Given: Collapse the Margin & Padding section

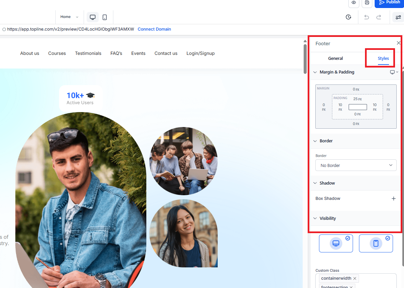Looking at the screenshot, I should [x=315, y=72].
